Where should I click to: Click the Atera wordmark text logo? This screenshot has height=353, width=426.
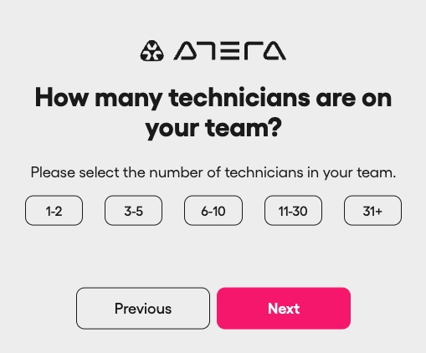229,51
